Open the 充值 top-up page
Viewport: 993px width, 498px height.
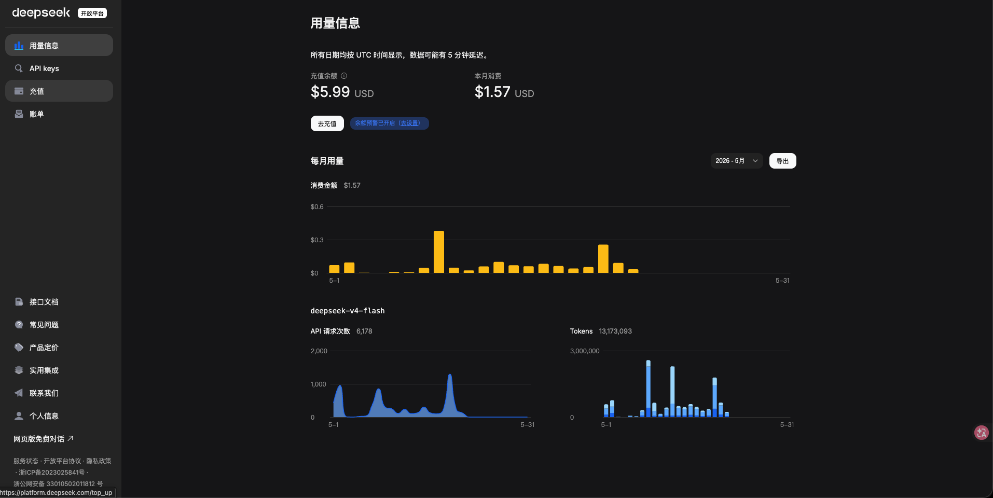click(x=59, y=91)
